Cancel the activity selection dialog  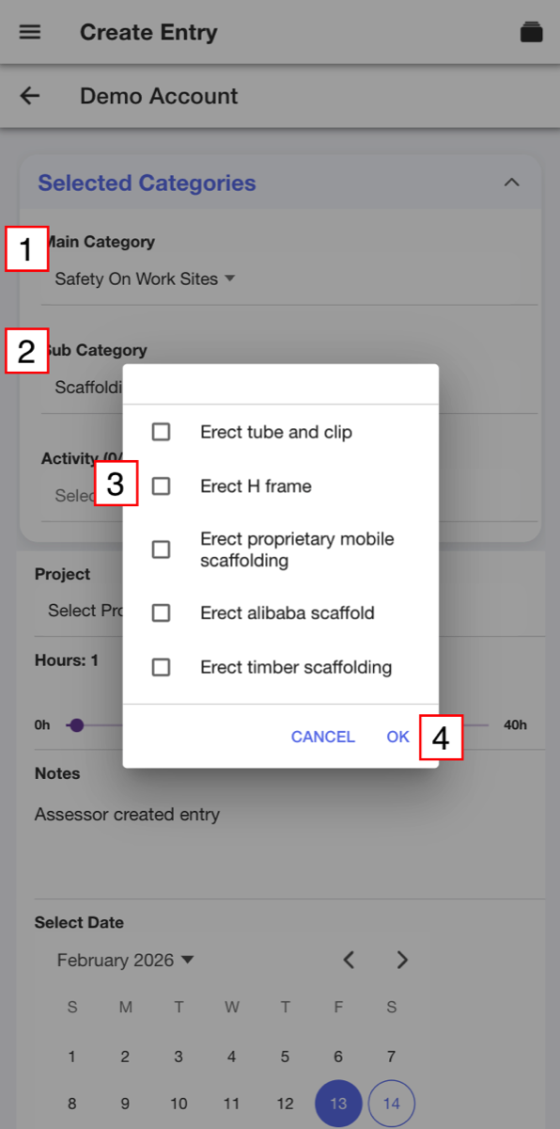[323, 737]
